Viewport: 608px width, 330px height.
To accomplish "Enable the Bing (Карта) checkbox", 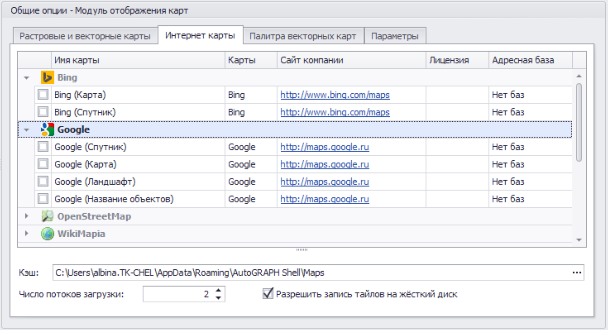I will click(x=43, y=94).
